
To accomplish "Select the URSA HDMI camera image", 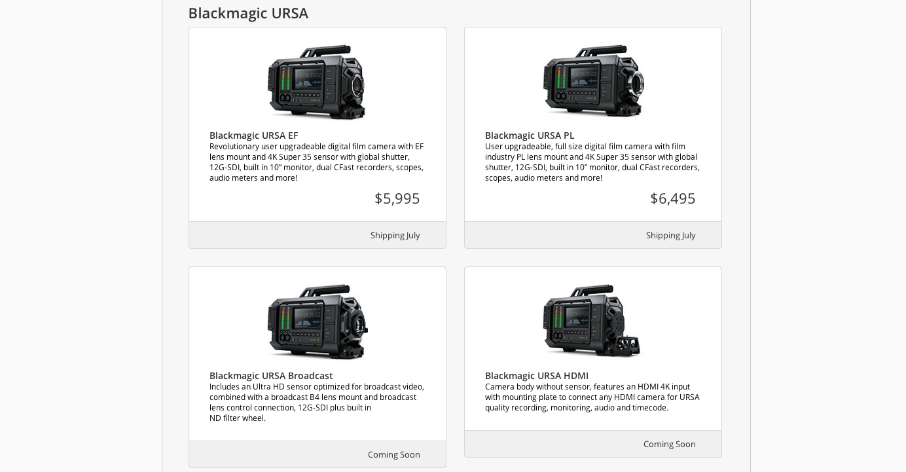I will (592, 321).
